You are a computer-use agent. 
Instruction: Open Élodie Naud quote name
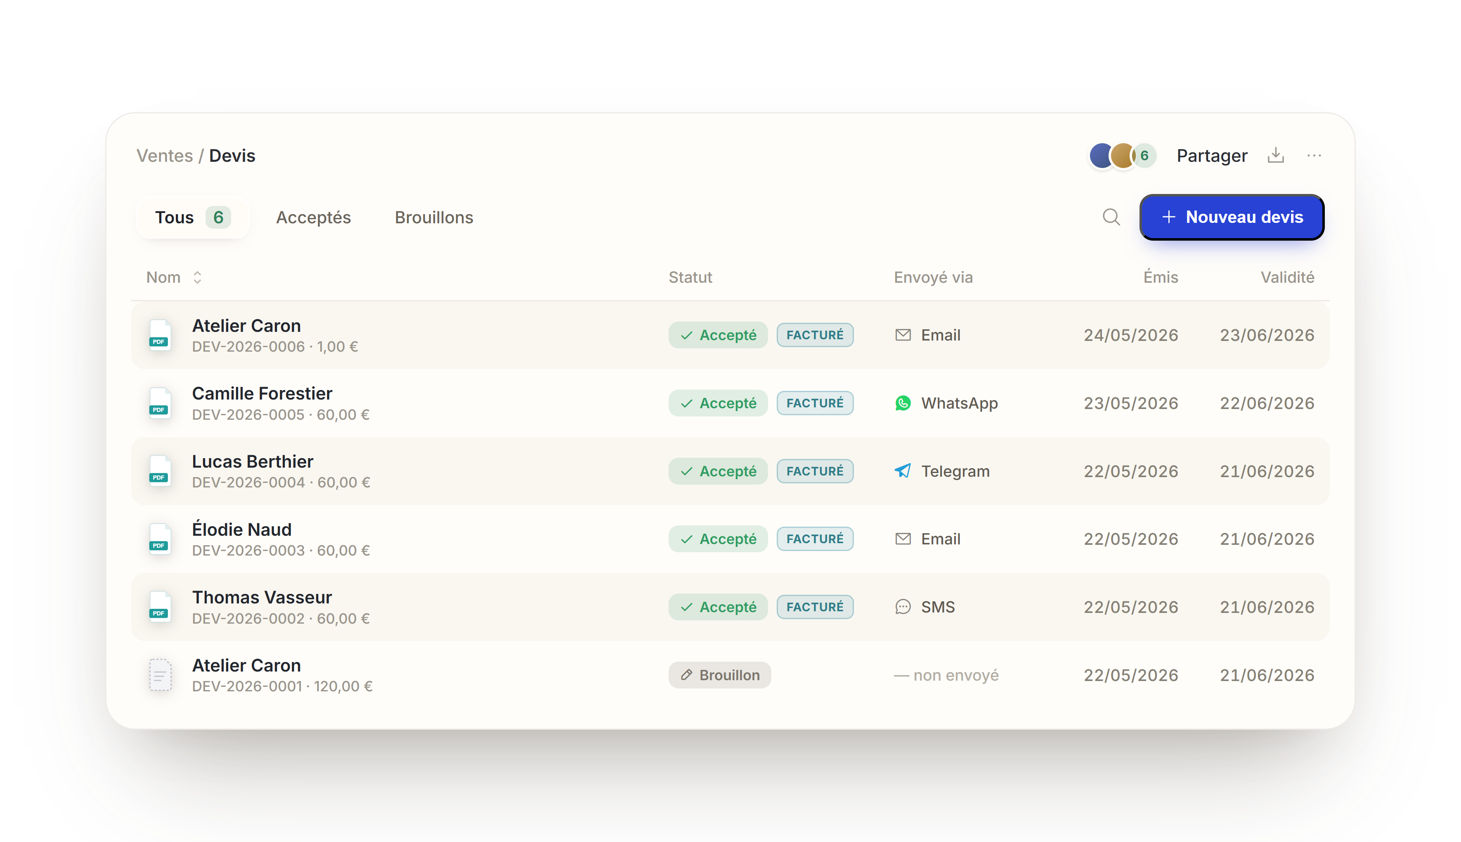tap(242, 529)
